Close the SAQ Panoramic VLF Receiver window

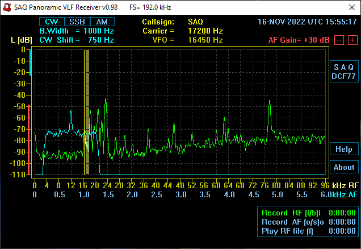tap(351, 7)
